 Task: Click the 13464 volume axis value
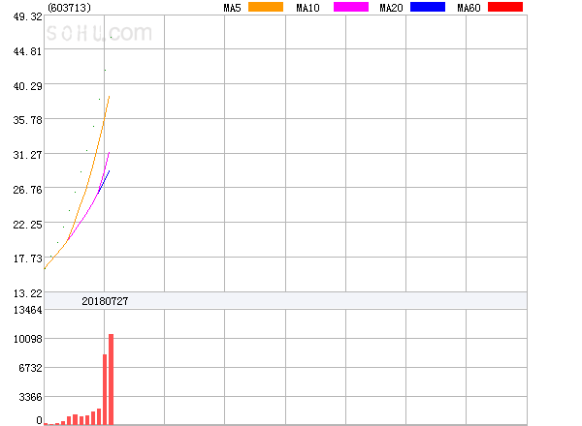pos(28,310)
